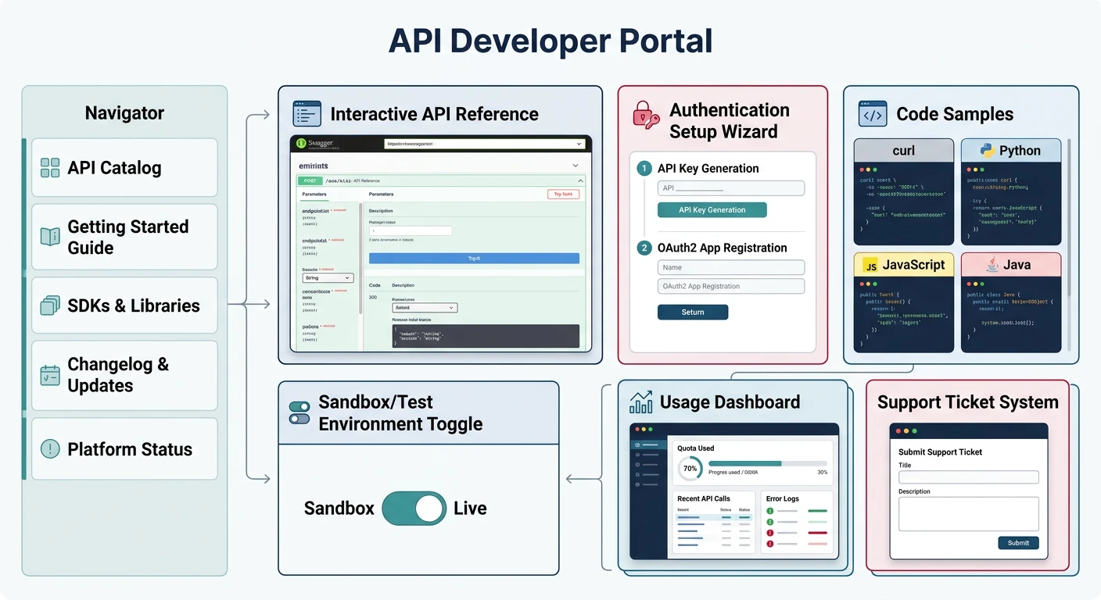Open the response code dropdown in Swagger panel
This screenshot has width=1101, height=600.
[423, 307]
